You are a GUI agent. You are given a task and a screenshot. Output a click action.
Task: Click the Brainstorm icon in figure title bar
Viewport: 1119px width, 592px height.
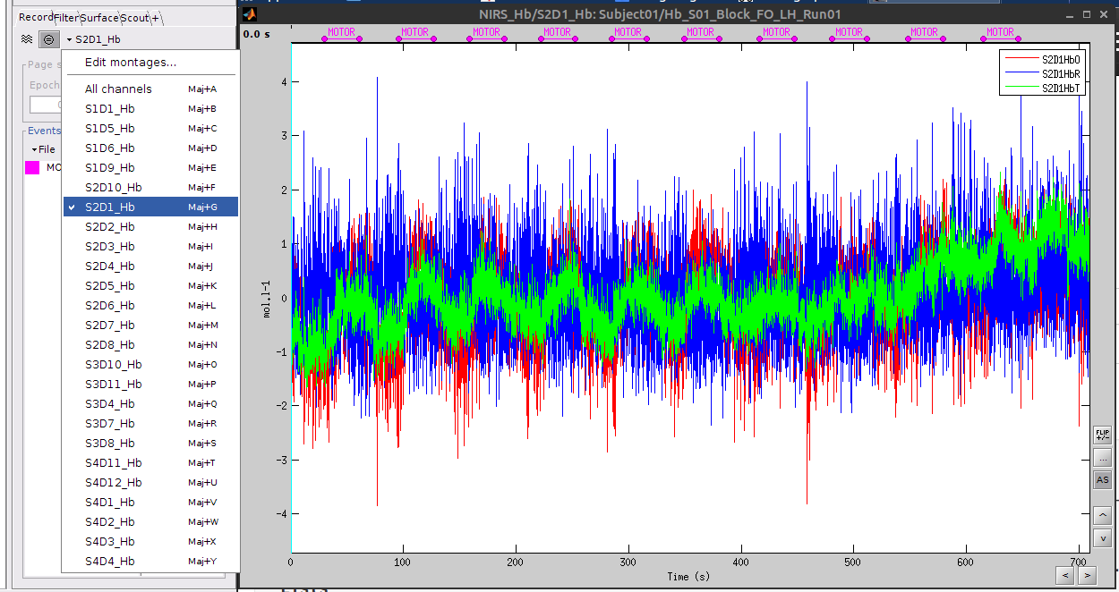[x=251, y=14]
